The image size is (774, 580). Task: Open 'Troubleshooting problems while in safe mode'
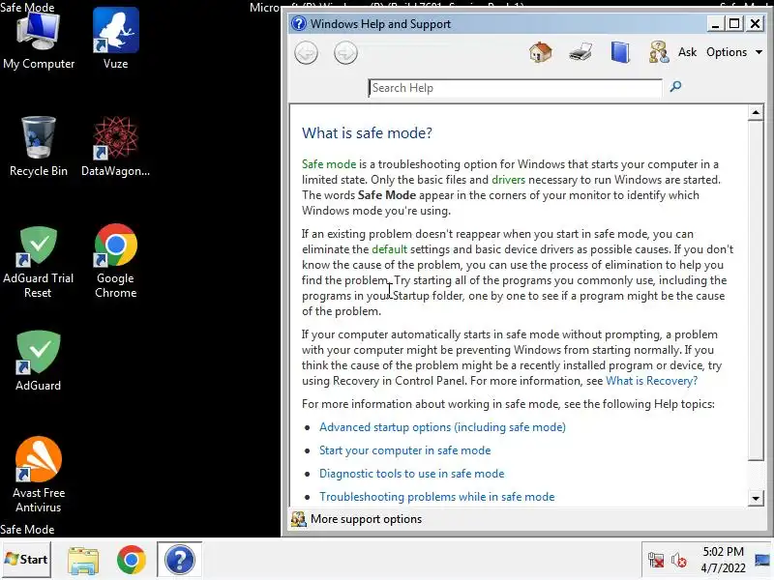[x=437, y=497]
